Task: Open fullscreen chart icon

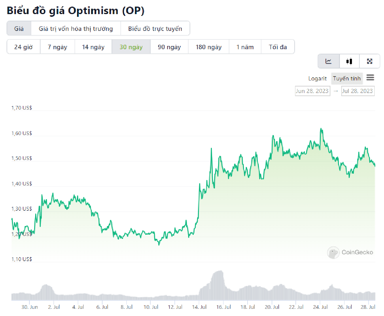Action: 370,61
